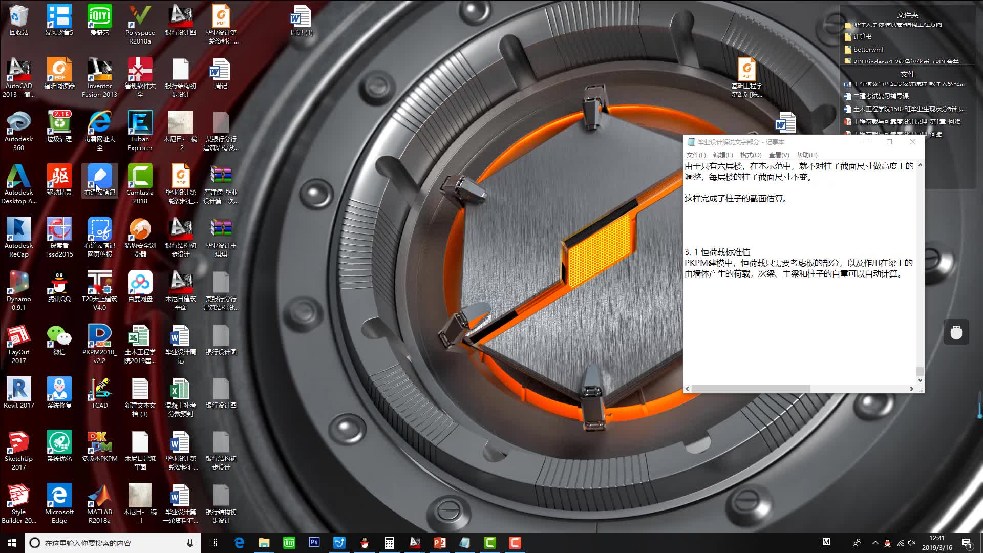This screenshot has height=553, width=983.
Task: Open SketchUp 2017 application
Action: tap(19, 446)
